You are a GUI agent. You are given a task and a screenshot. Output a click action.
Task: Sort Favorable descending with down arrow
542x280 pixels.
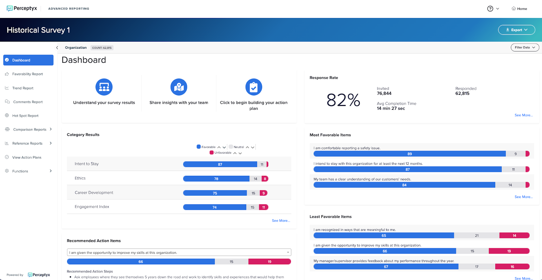224,147
